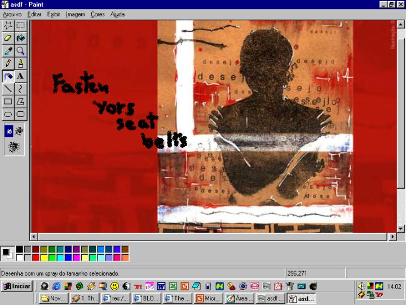Select the ellipse shape tool
The image size is (406, 305).
8,114
